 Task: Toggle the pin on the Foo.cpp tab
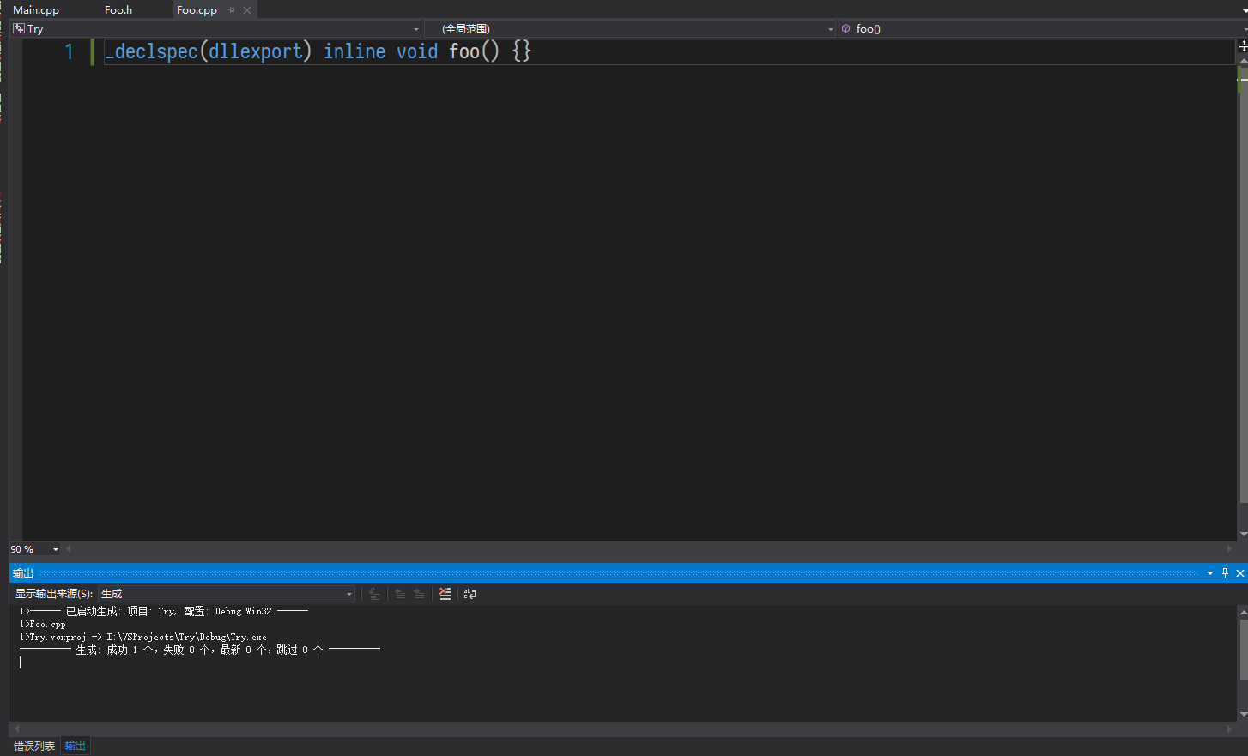click(231, 10)
